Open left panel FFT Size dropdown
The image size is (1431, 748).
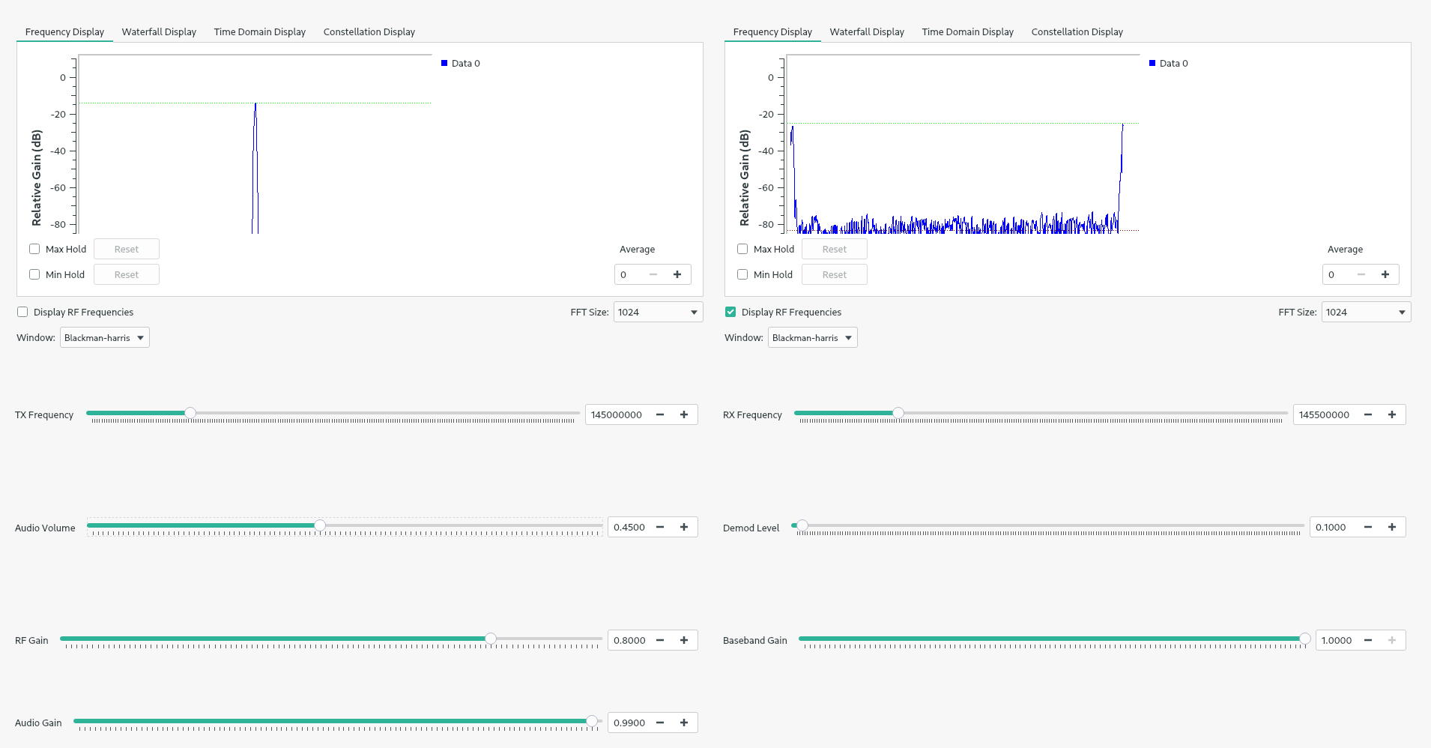point(658,312)
